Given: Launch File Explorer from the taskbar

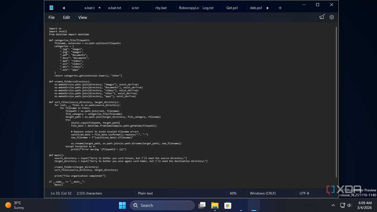Looking at the screenshot, I should (215, 205).
